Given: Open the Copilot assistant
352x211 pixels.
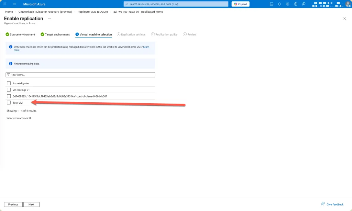Looking at the screenshot, I should pos(240,4).
